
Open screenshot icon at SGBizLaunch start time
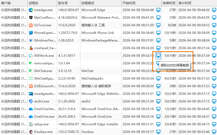click(158, 86)
